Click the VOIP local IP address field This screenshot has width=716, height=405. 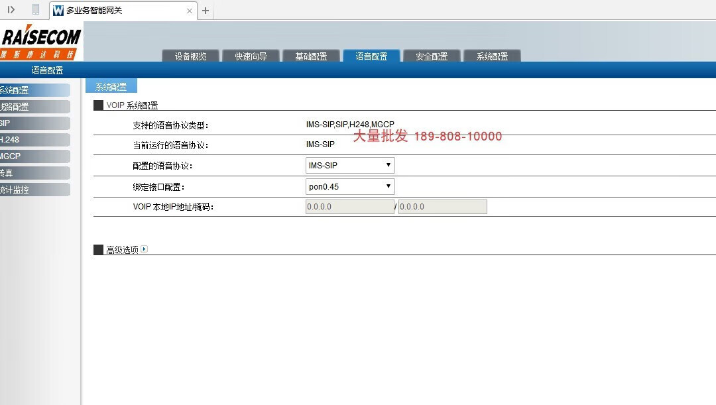pos(349,207)
